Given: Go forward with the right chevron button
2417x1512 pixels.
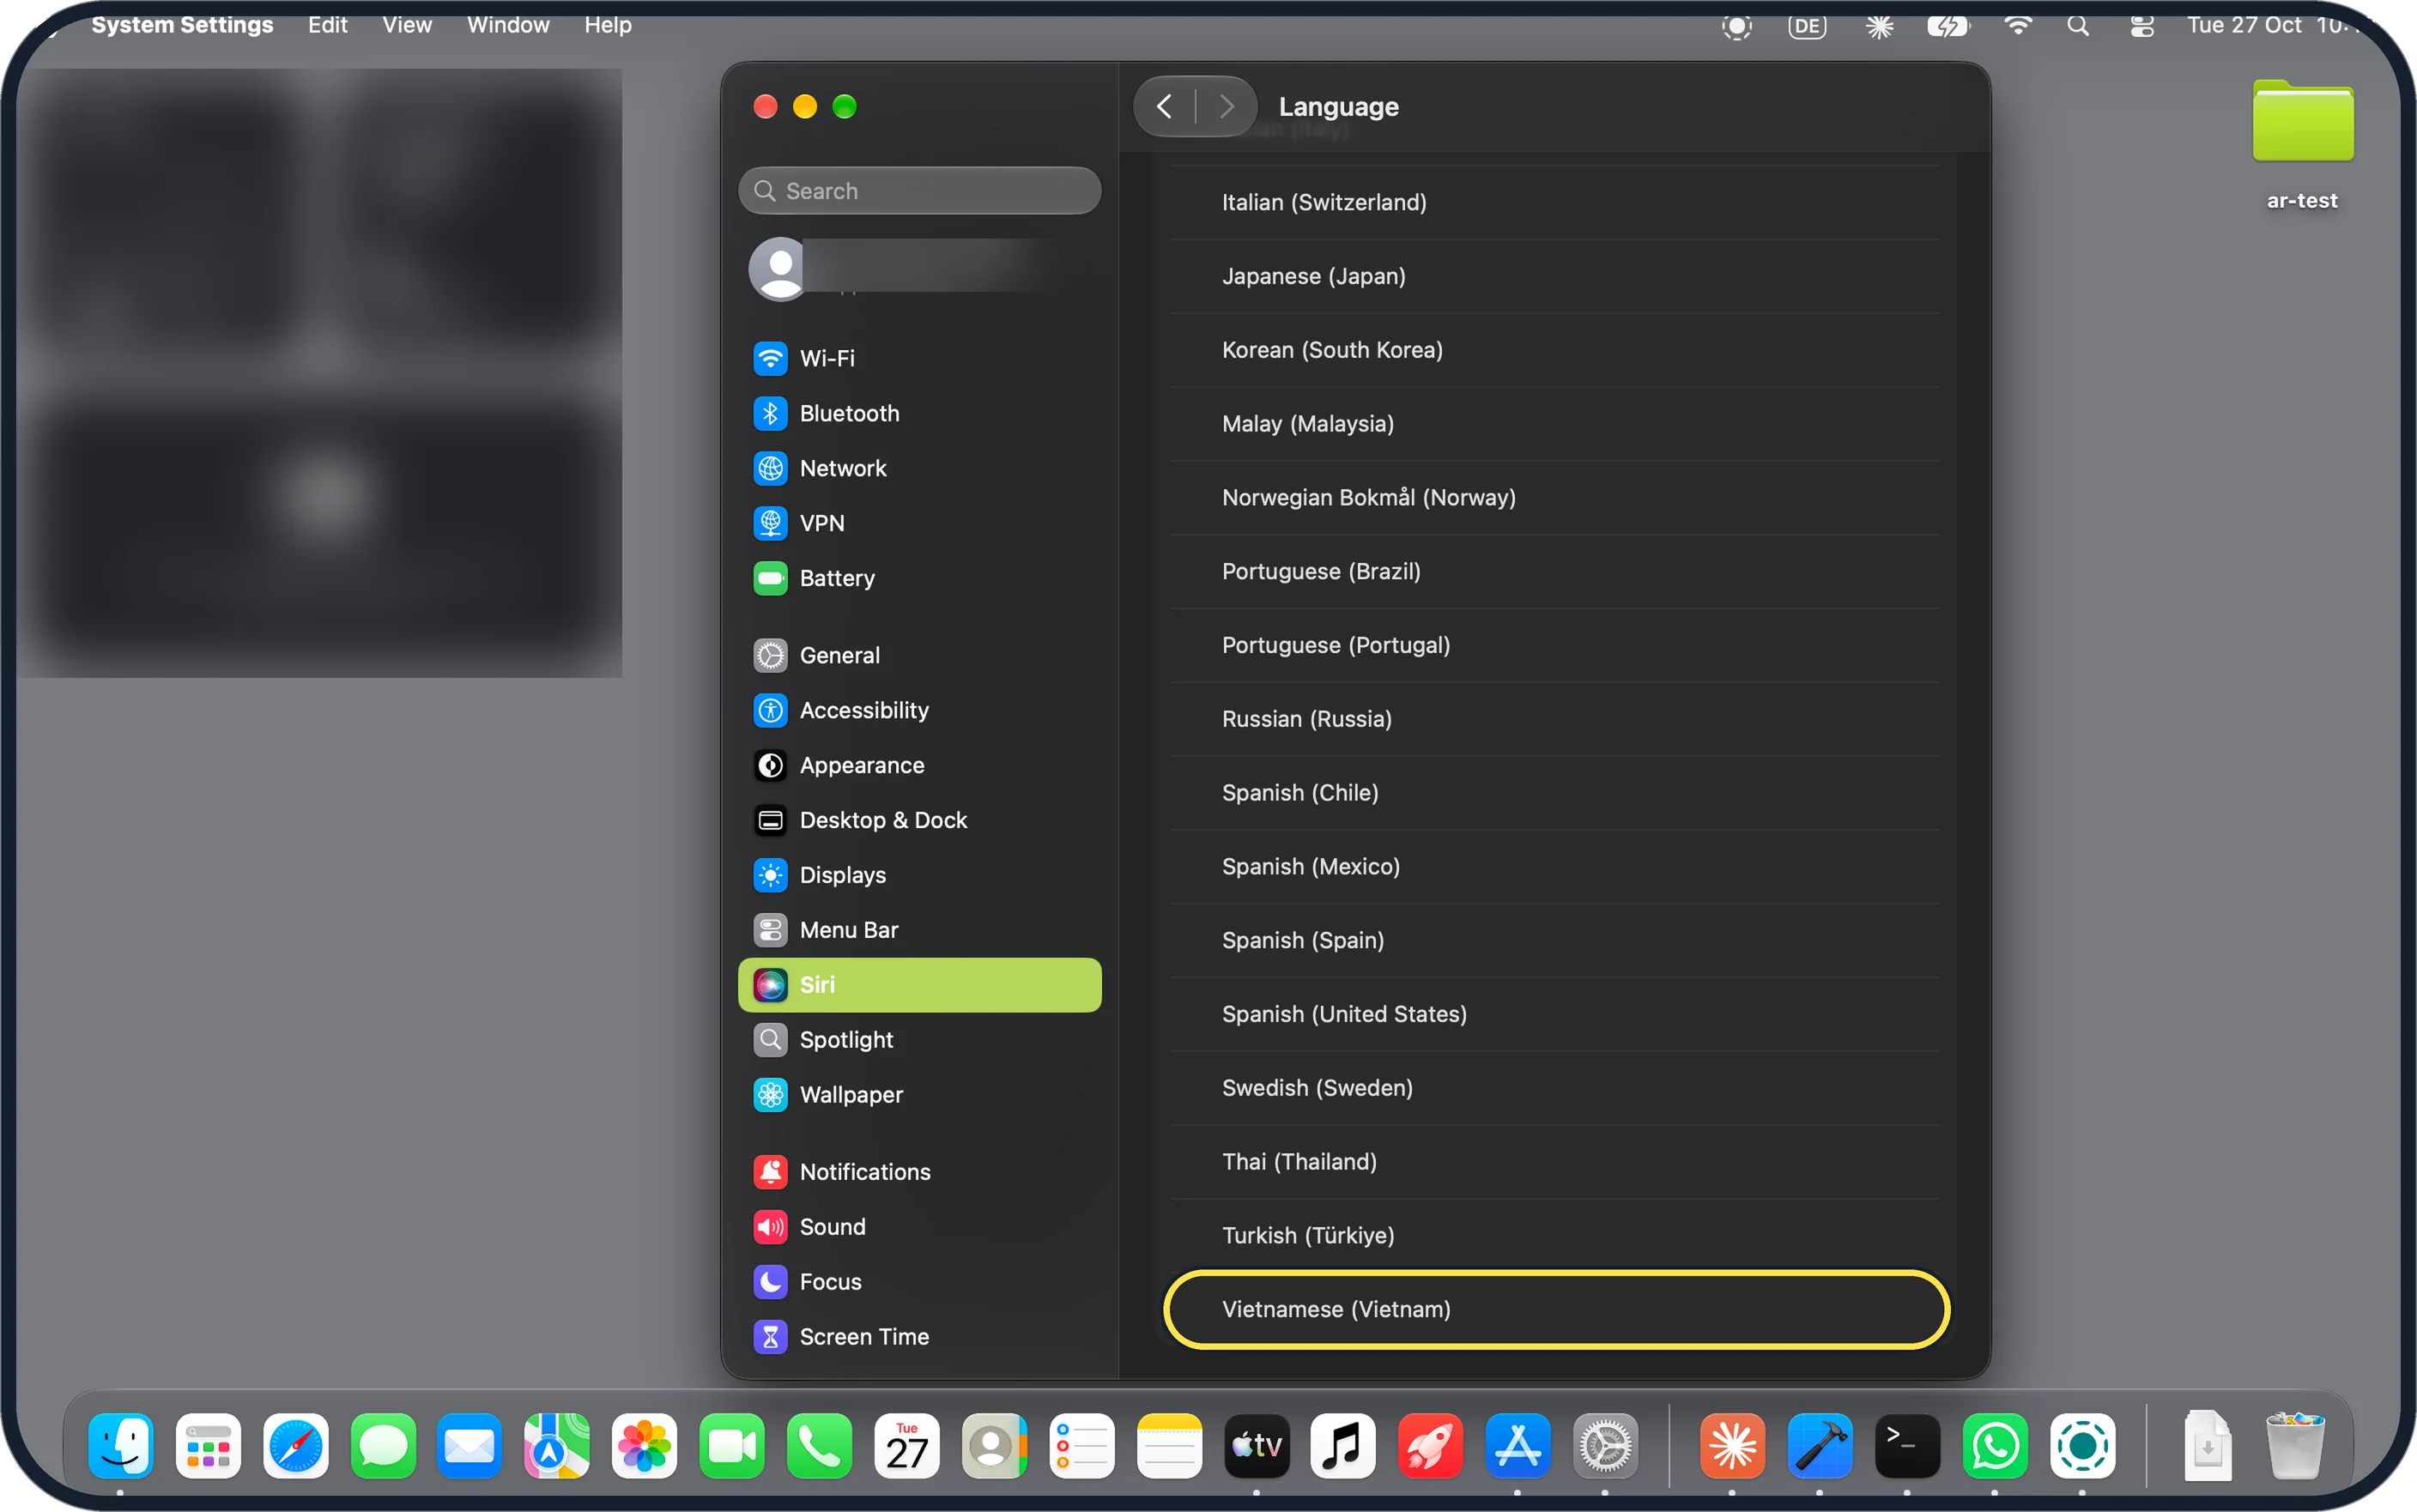Looking at the screenshot, I should click(x=1227, y=106).
